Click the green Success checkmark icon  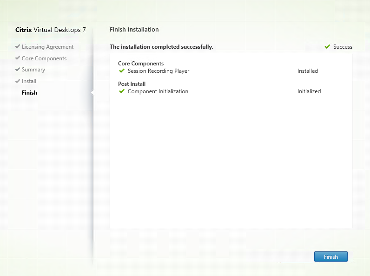coord(328,47)
